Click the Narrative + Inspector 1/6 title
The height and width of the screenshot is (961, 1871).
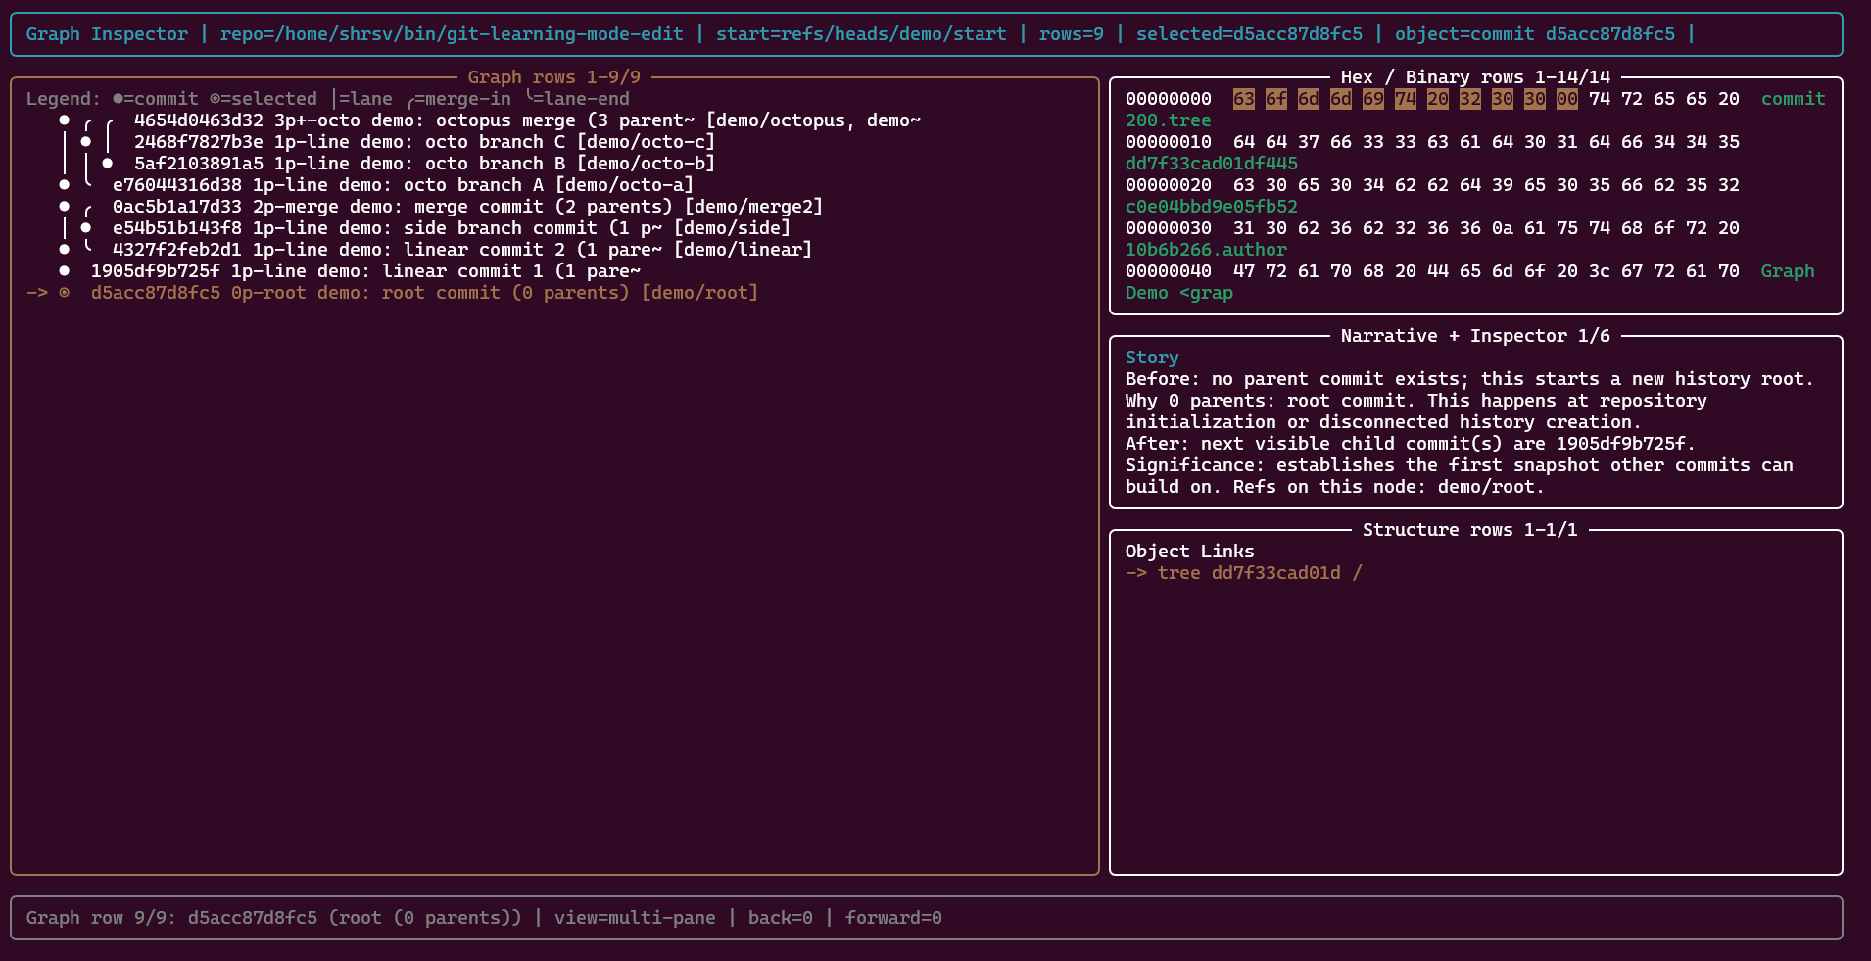tap(1475, 336)
